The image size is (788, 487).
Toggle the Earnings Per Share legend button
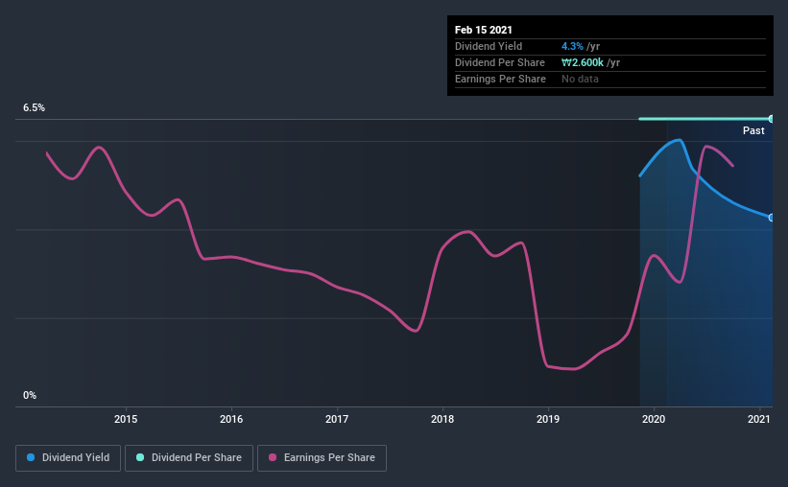tap(322, 458)
